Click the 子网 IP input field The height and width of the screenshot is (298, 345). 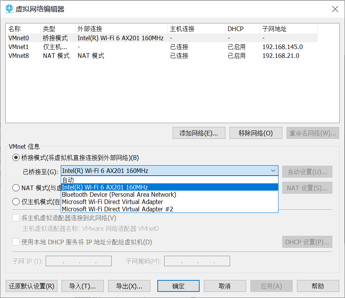point(78,261)
